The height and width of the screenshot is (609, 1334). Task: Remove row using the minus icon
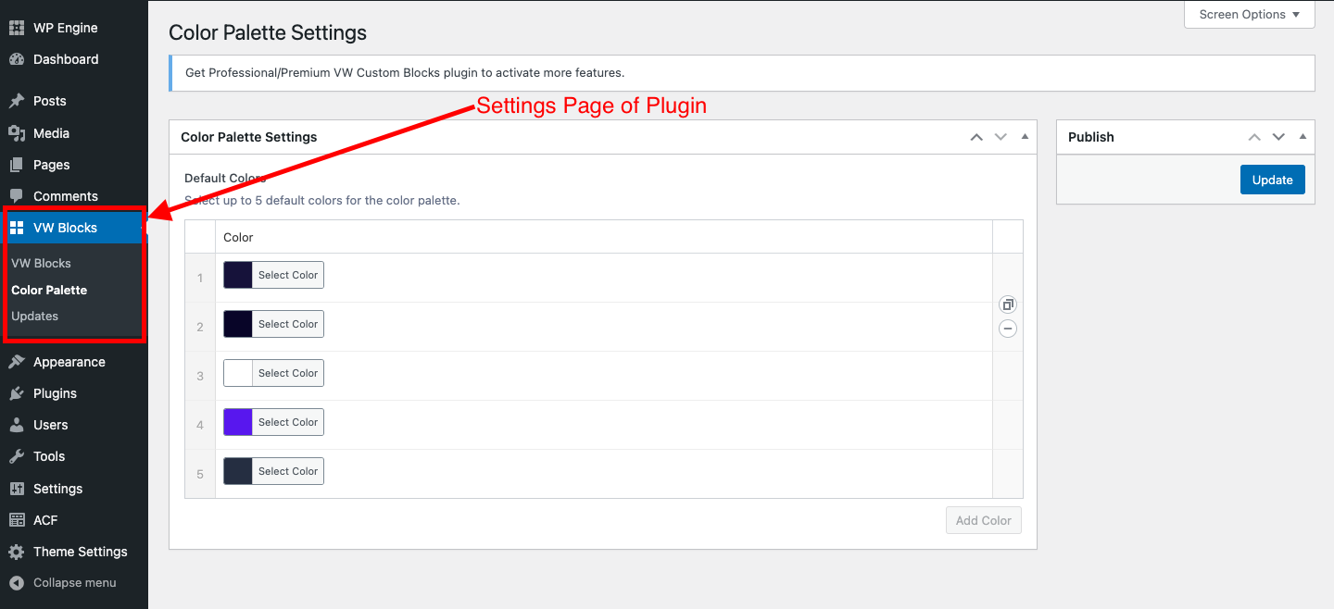click(x=1008, y=329)
